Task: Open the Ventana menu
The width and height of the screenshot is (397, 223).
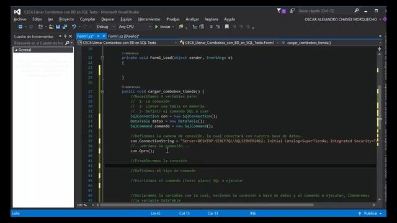Action: (x=211, y=19)
